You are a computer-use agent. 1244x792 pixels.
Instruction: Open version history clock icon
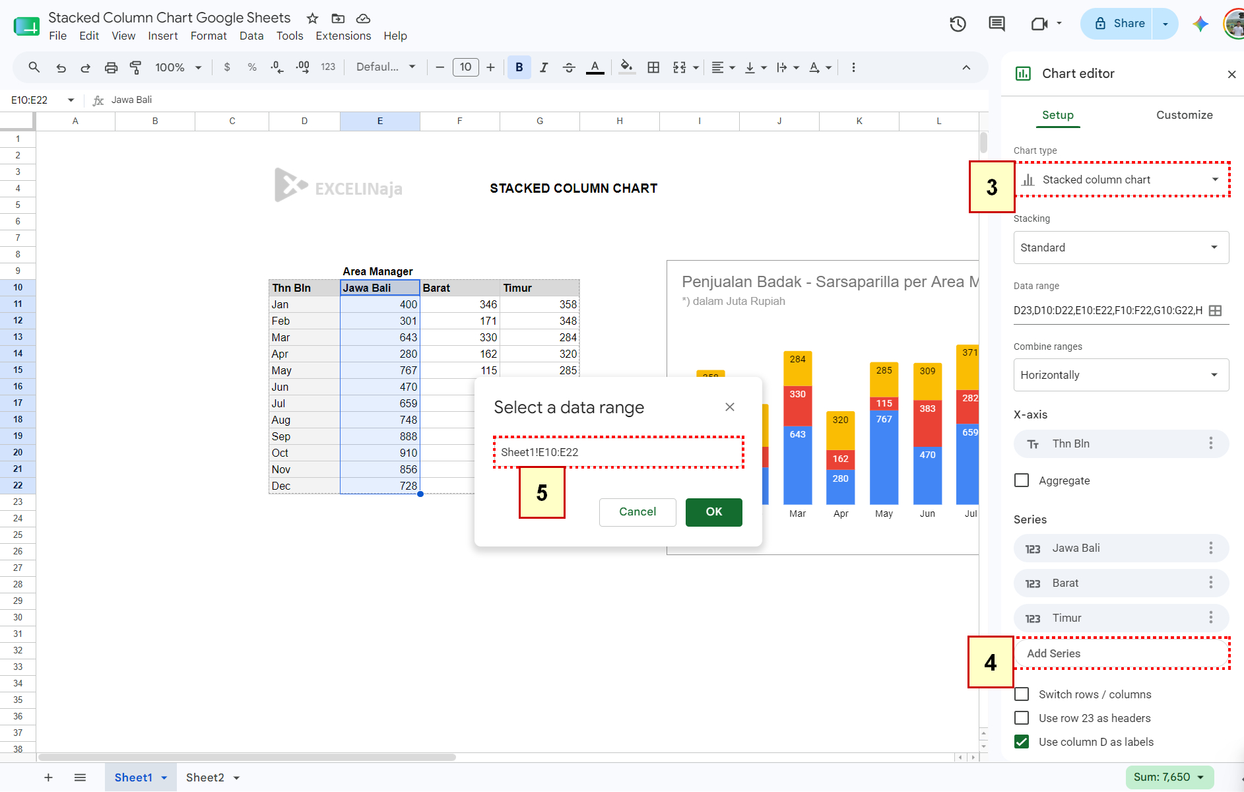click(x=958, y=24)
